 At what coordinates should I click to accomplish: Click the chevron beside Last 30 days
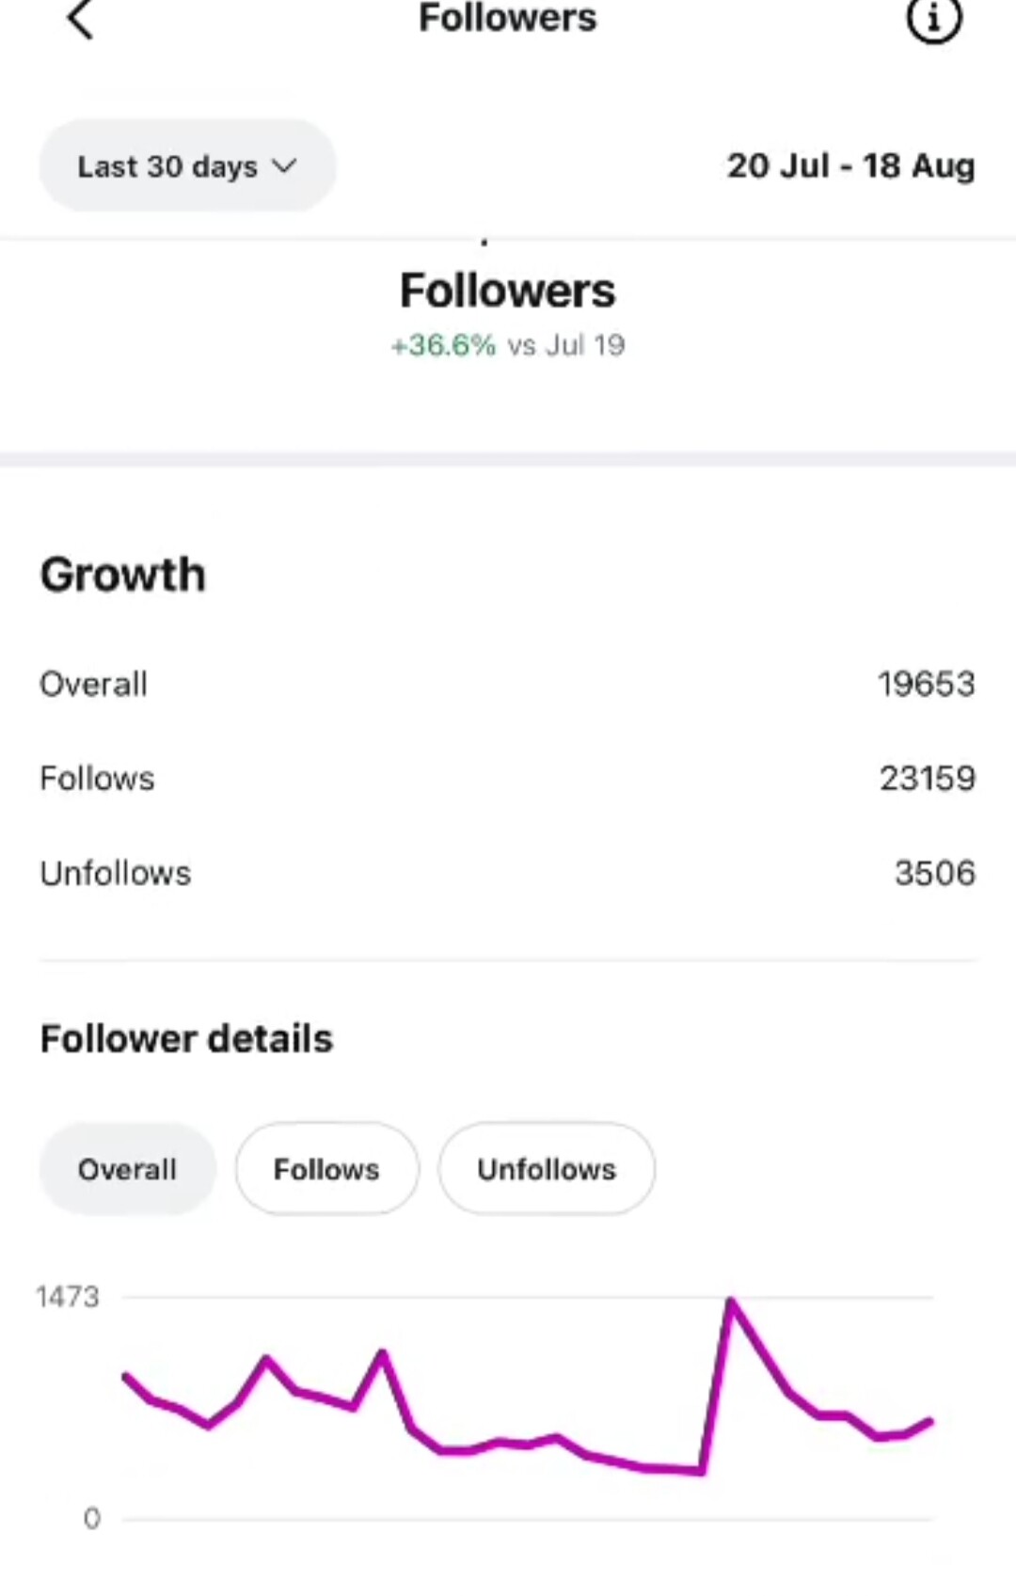[284, 166]
